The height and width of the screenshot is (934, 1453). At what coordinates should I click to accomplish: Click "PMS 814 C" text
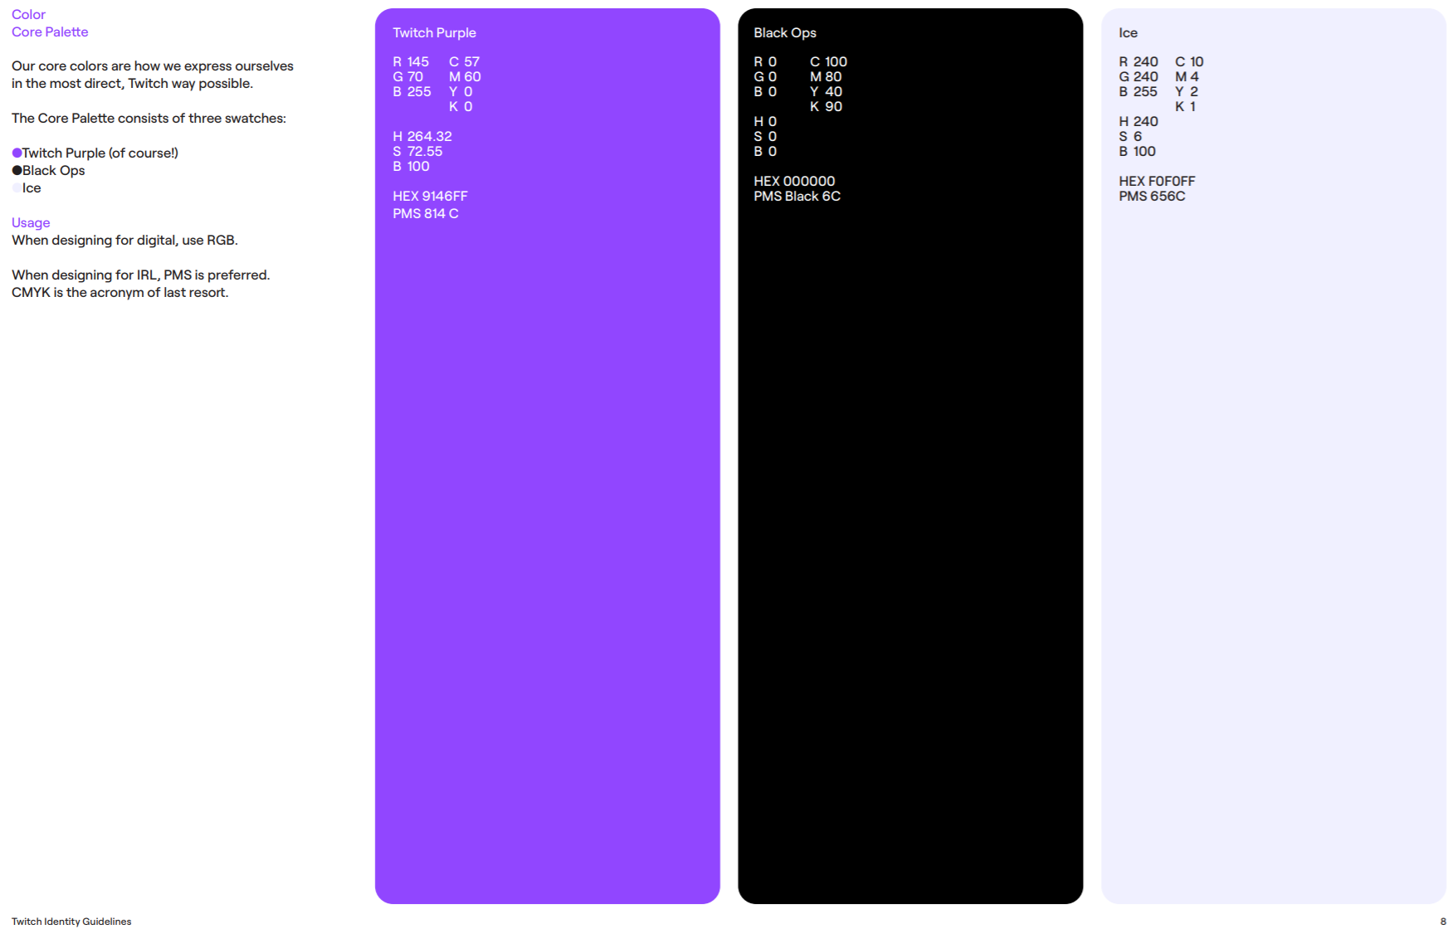[x=425, y=213]
